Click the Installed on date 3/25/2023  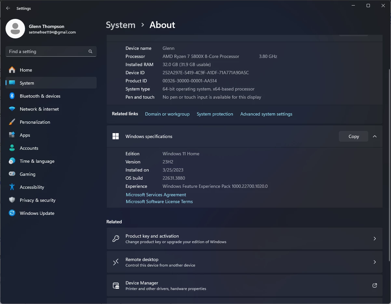pos(173,170)
